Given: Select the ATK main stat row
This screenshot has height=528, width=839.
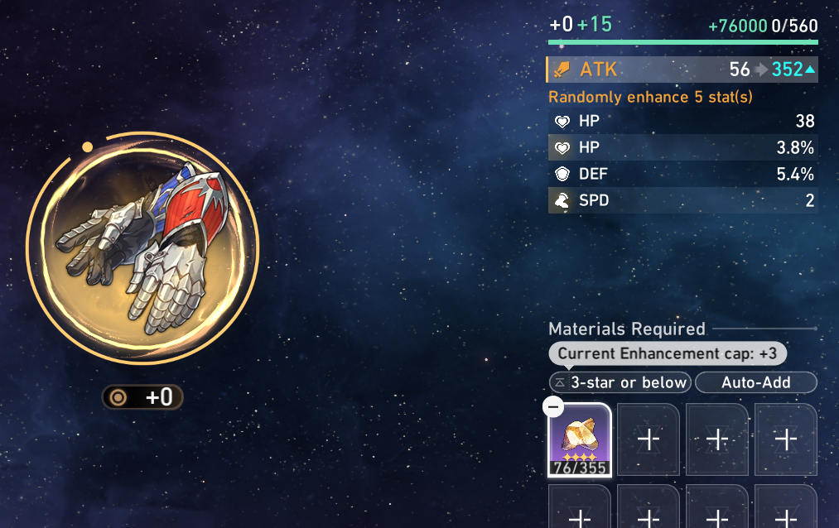Looking at the screenshot, I should pos(682,70).
